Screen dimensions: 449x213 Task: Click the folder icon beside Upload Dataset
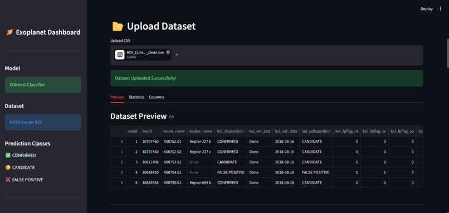(118, 27)
